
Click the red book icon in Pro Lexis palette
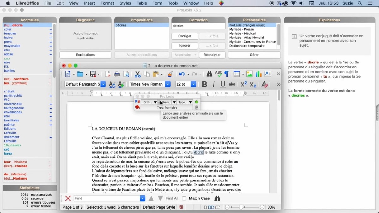tap(137, 107)
